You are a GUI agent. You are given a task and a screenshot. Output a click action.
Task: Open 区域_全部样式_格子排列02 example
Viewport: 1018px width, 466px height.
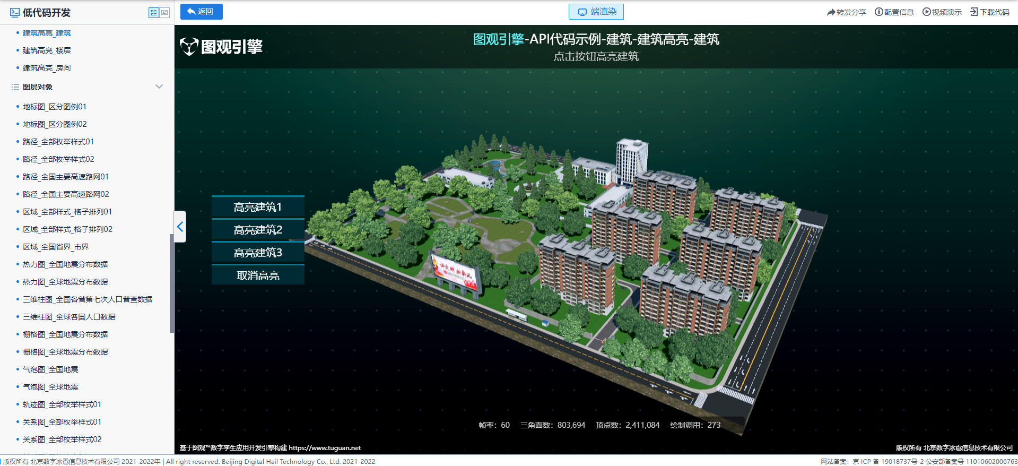click(x=67, y=229)
